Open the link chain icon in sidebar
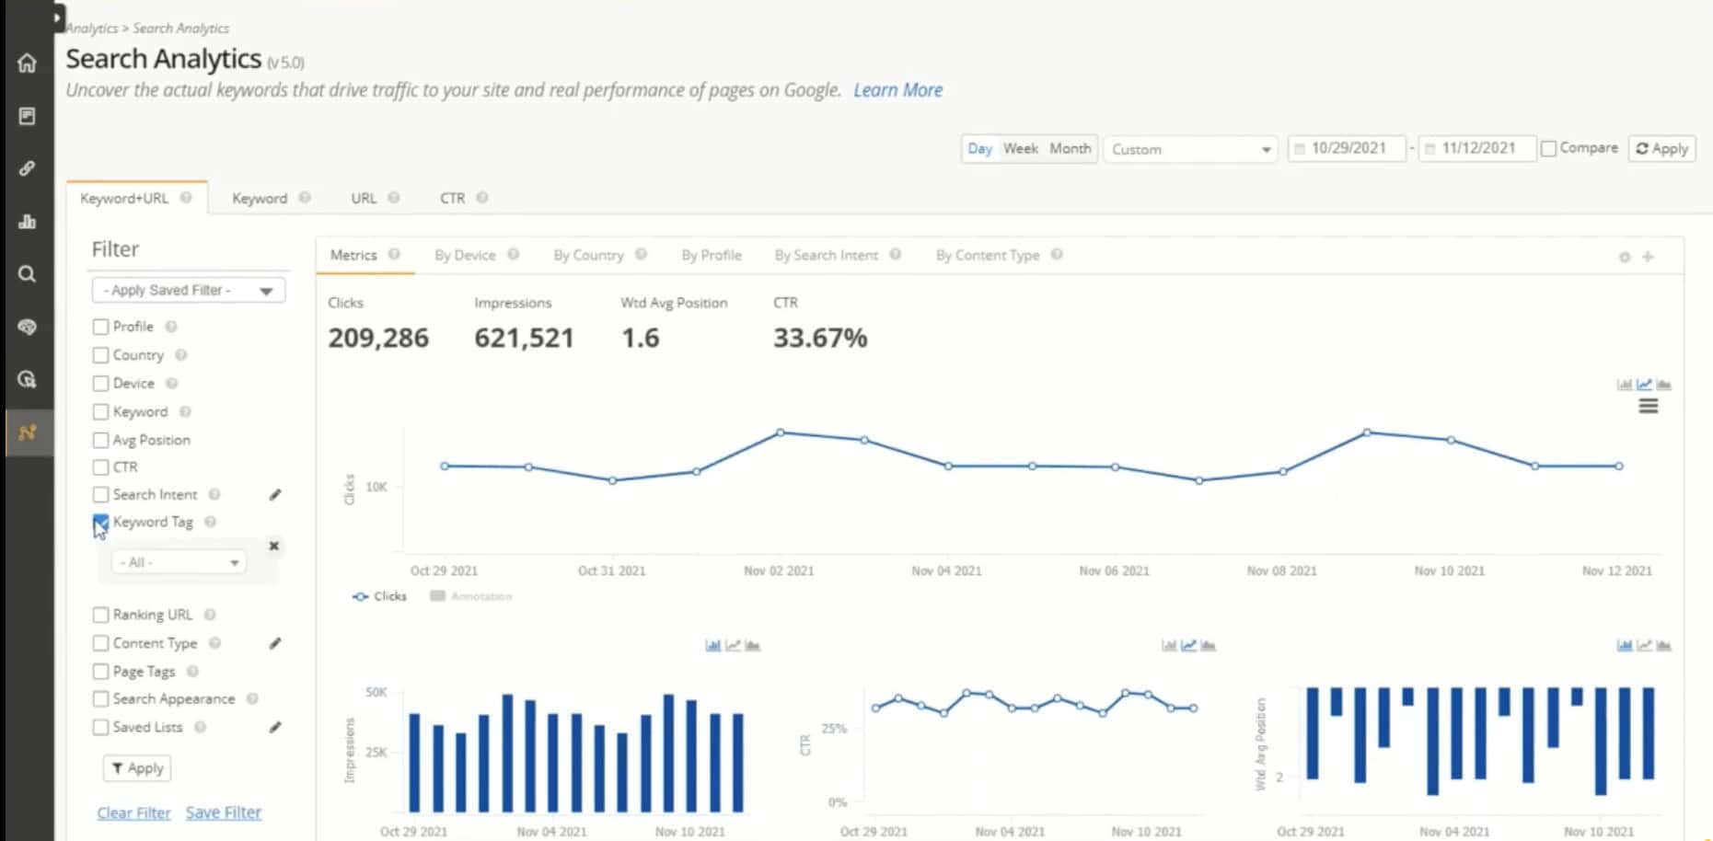Viewport: 1713px width, 841px height. coord(27,168)
